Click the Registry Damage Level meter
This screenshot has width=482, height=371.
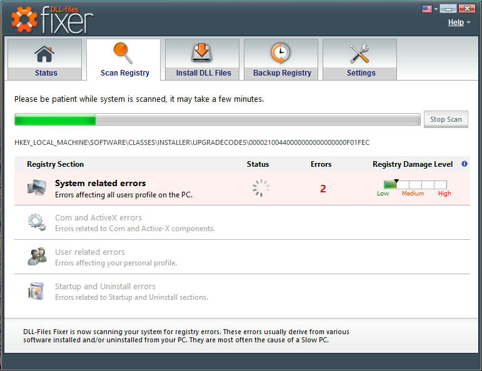point(415,185)
